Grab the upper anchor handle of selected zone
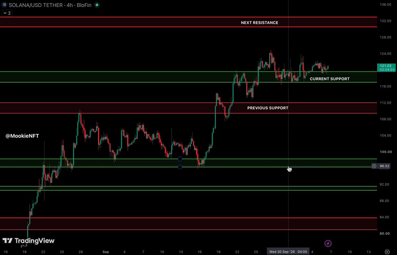The image size is (397, 255). (180, 159)
